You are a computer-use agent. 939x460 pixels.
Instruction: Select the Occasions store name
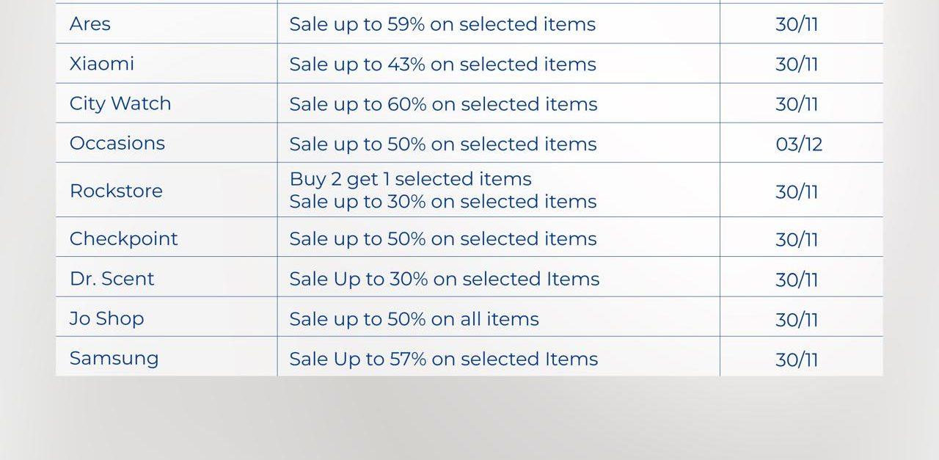pyautogui.click(x=117, y=143)
